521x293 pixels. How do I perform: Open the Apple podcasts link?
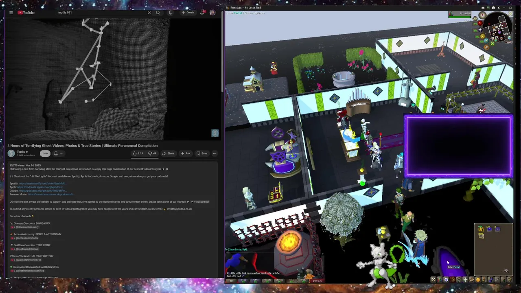[42, 187]
